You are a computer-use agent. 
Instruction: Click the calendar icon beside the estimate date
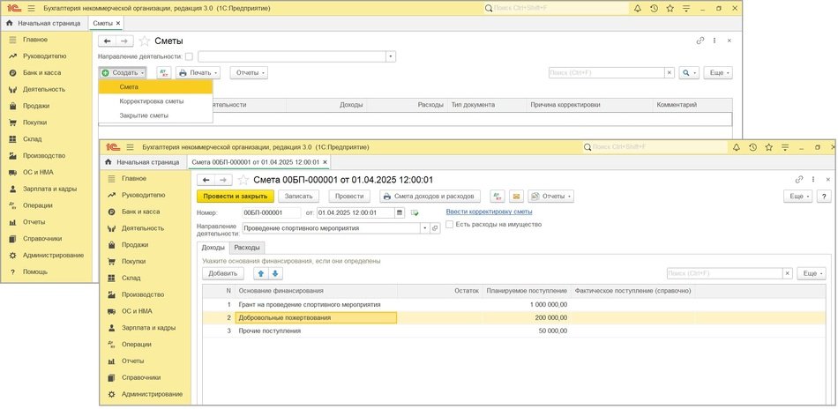(x=400, y=212)
